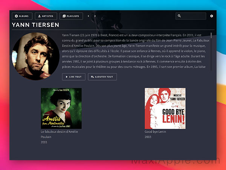Open the Amélie album cover
This screenshot has height=170, width=226.
point(61,108)
